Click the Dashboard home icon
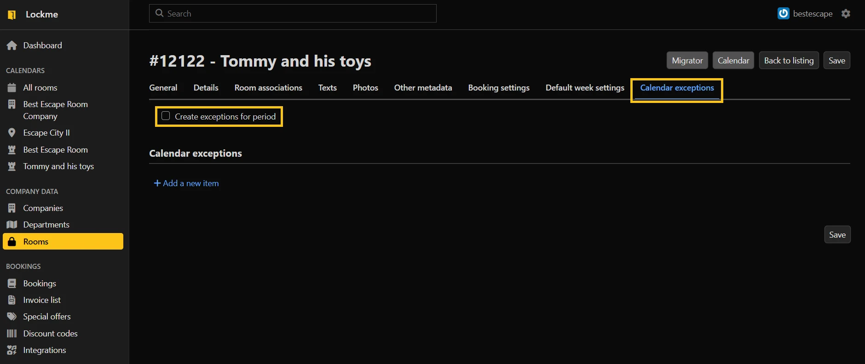Image resolution: width=865 pixels, height=364 pixels. pos(12,45)
